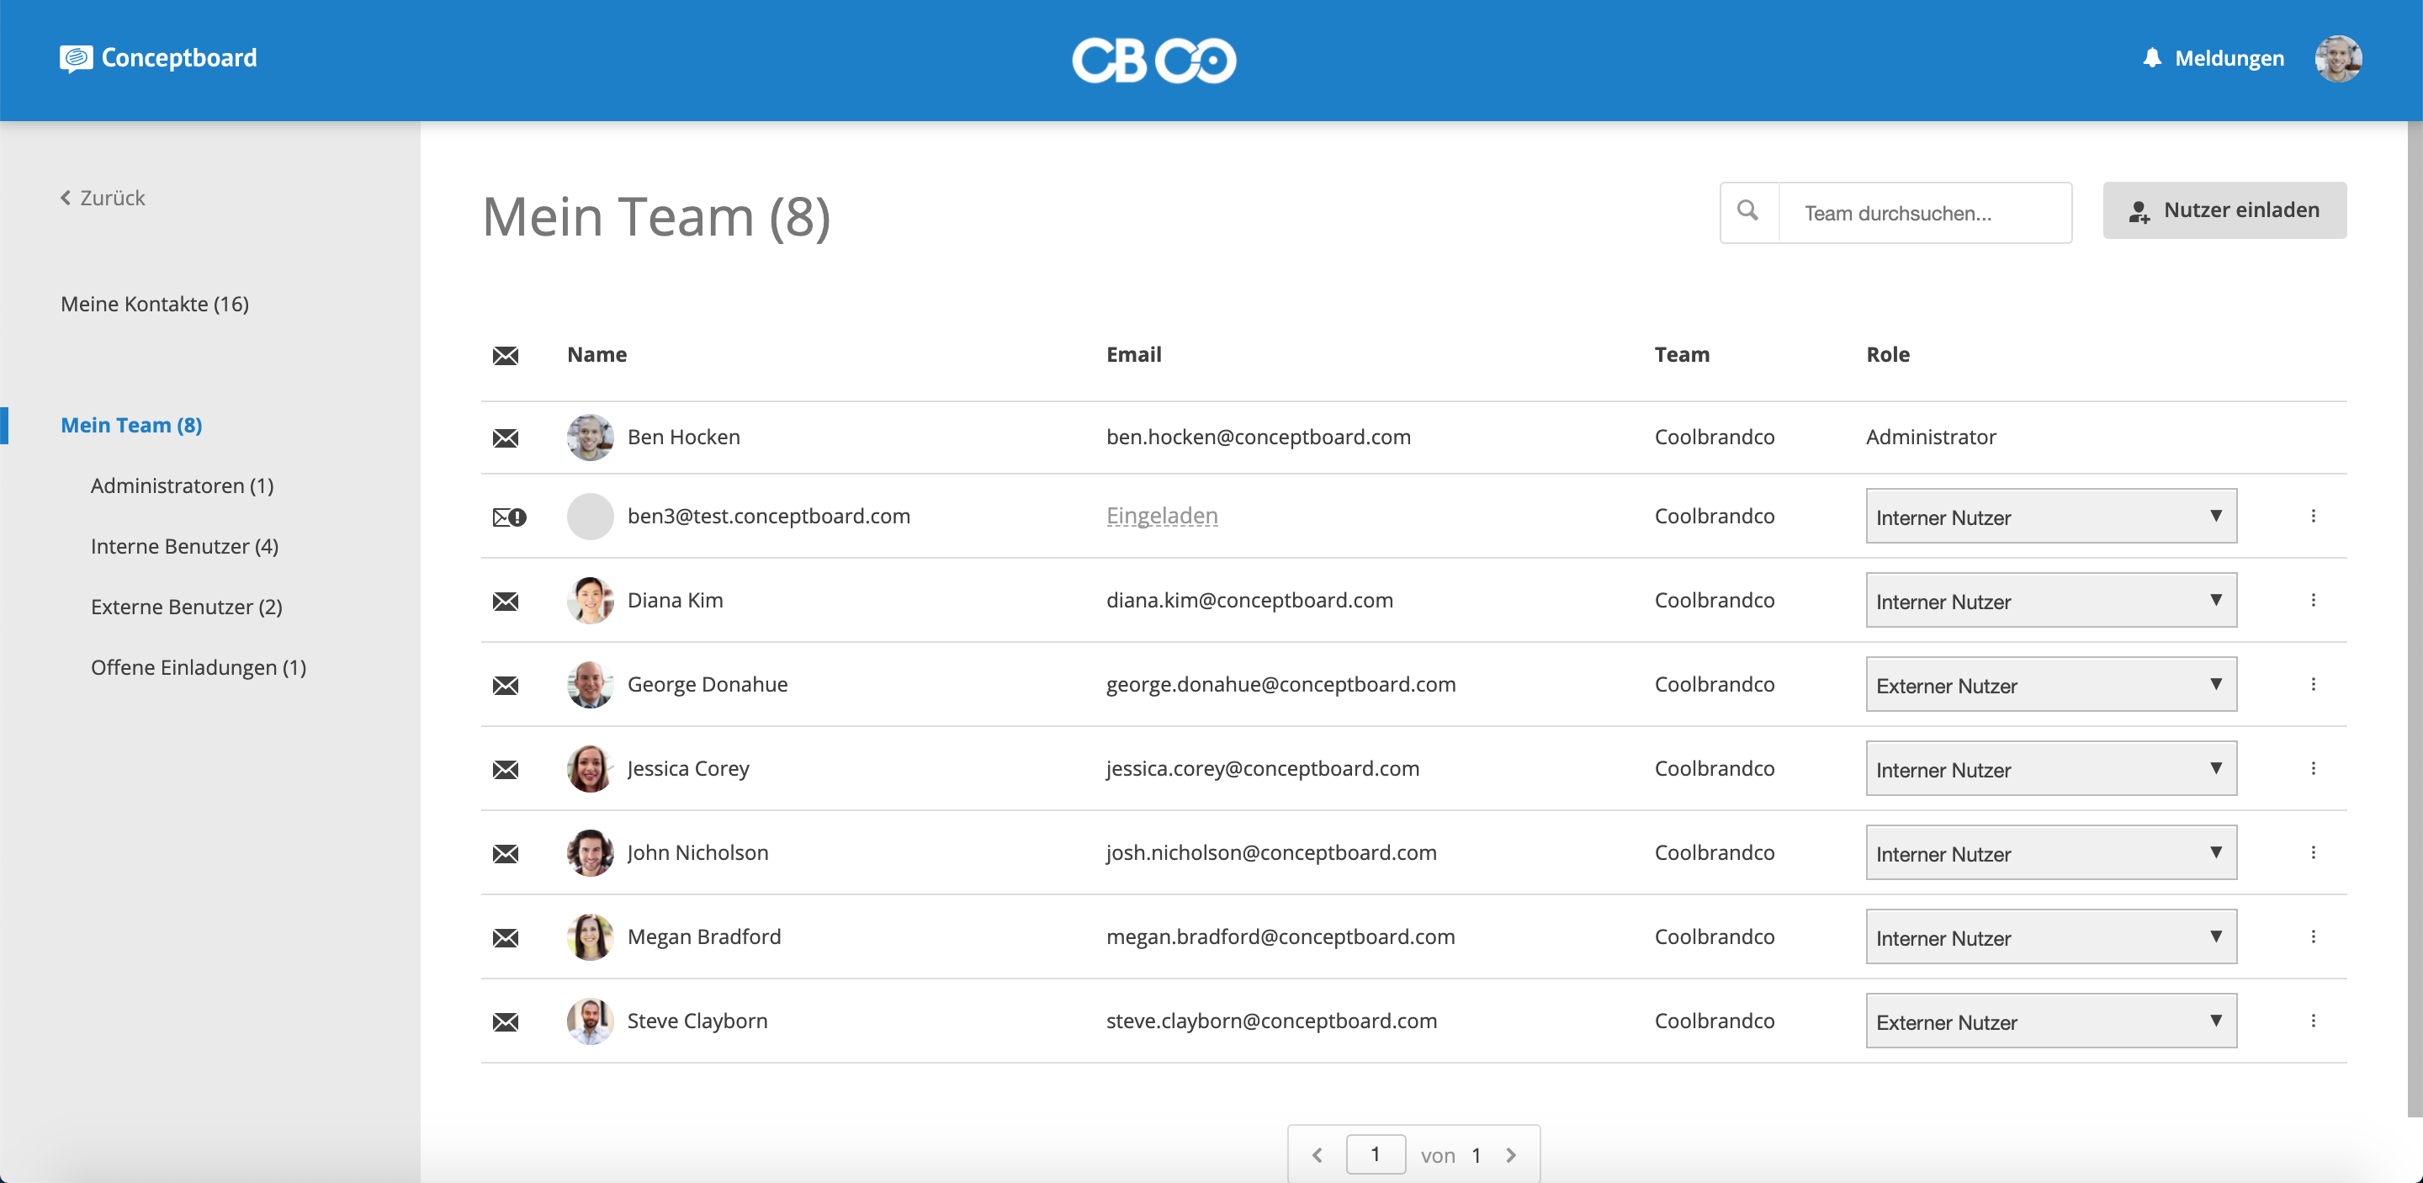Open the three-dot menu for George Donahue
The width and height of the screenshot is (2423, 1183).
pos(2313,685)
